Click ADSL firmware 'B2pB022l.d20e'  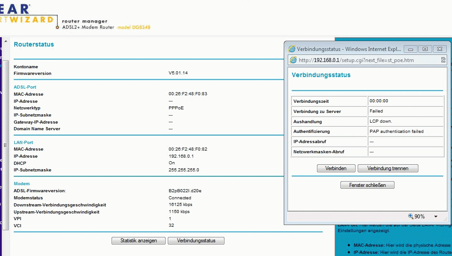tap(185, 191)
